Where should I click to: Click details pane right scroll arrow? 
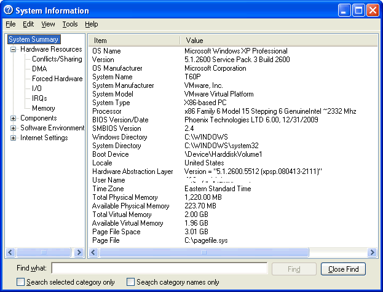373,252
